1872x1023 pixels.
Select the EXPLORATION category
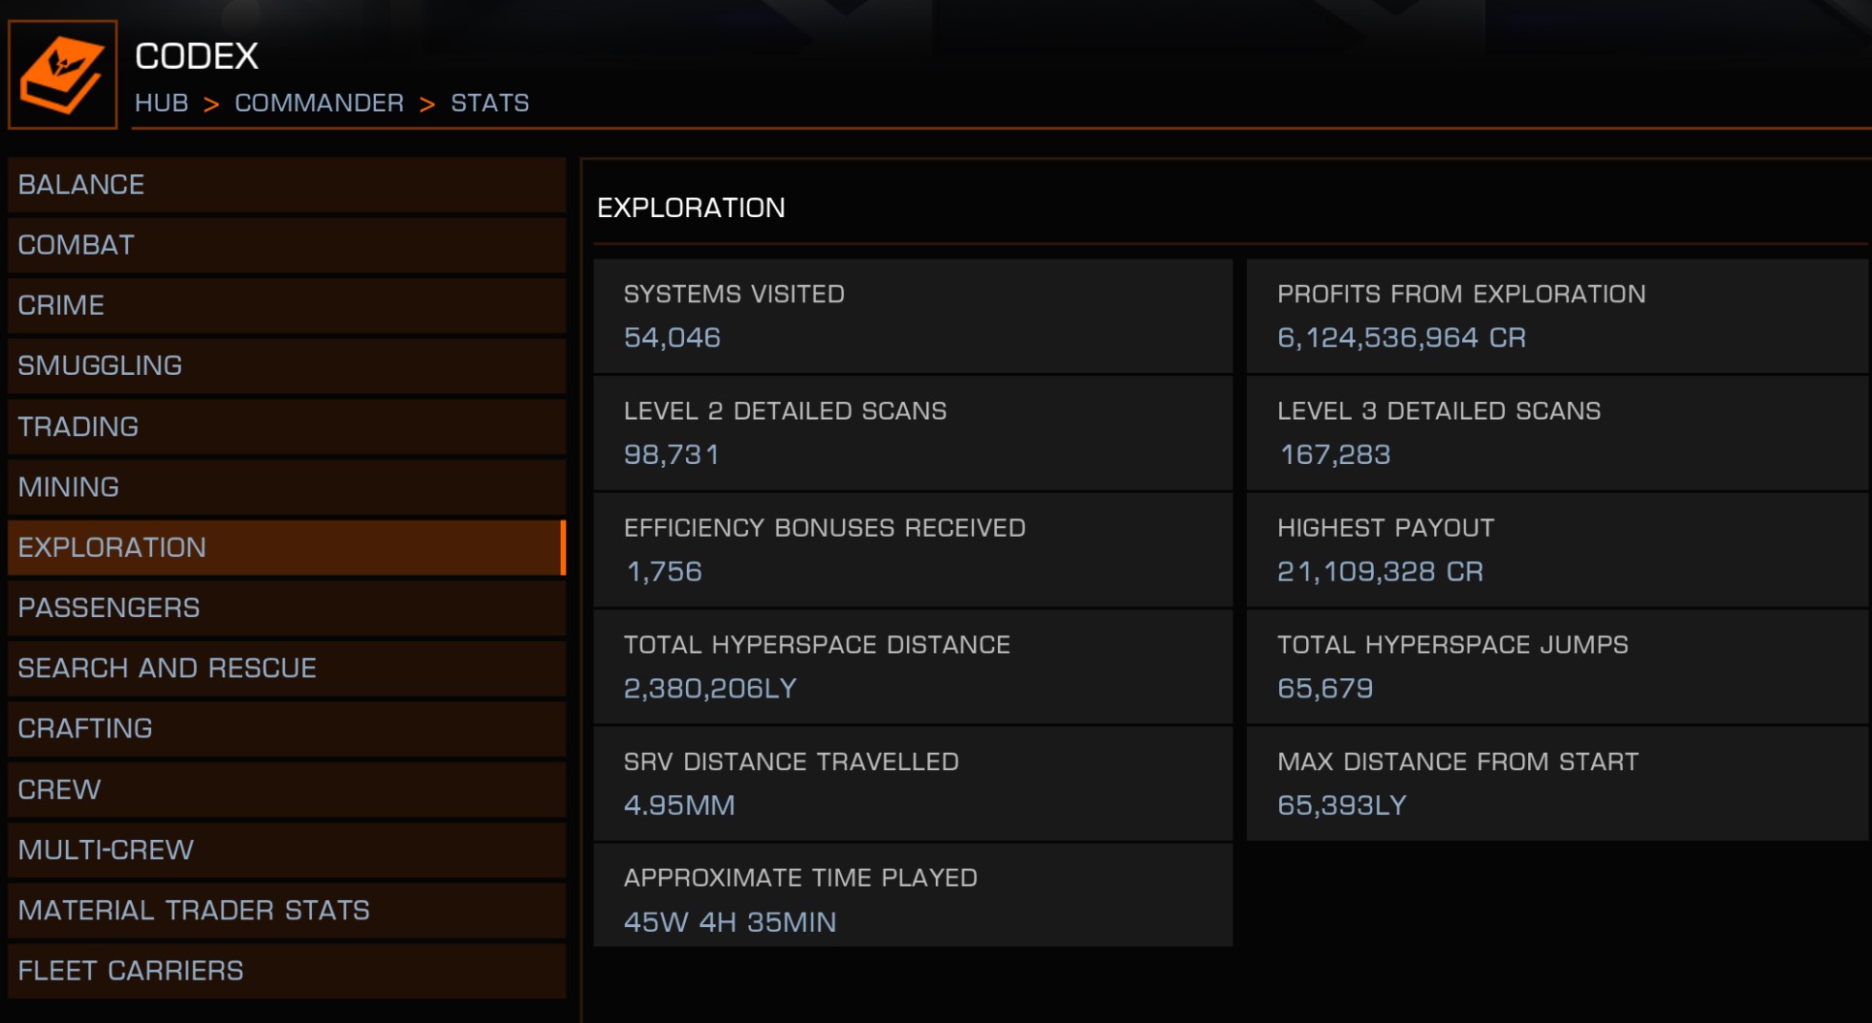pos(287,547)
